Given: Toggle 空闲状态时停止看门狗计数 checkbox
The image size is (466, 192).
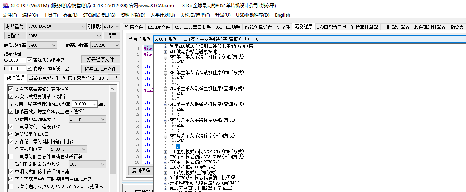Looking at the screenshot, I should pyautogui.click(x=11, y=172).
